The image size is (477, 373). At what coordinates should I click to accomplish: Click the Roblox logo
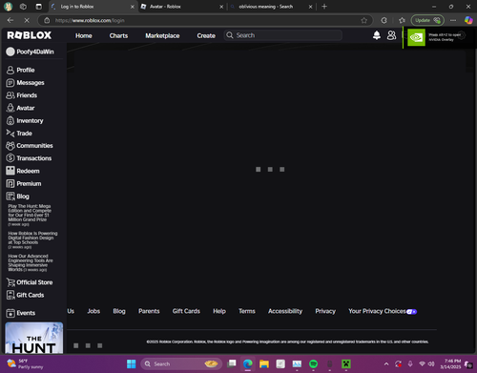pos(30,35)
